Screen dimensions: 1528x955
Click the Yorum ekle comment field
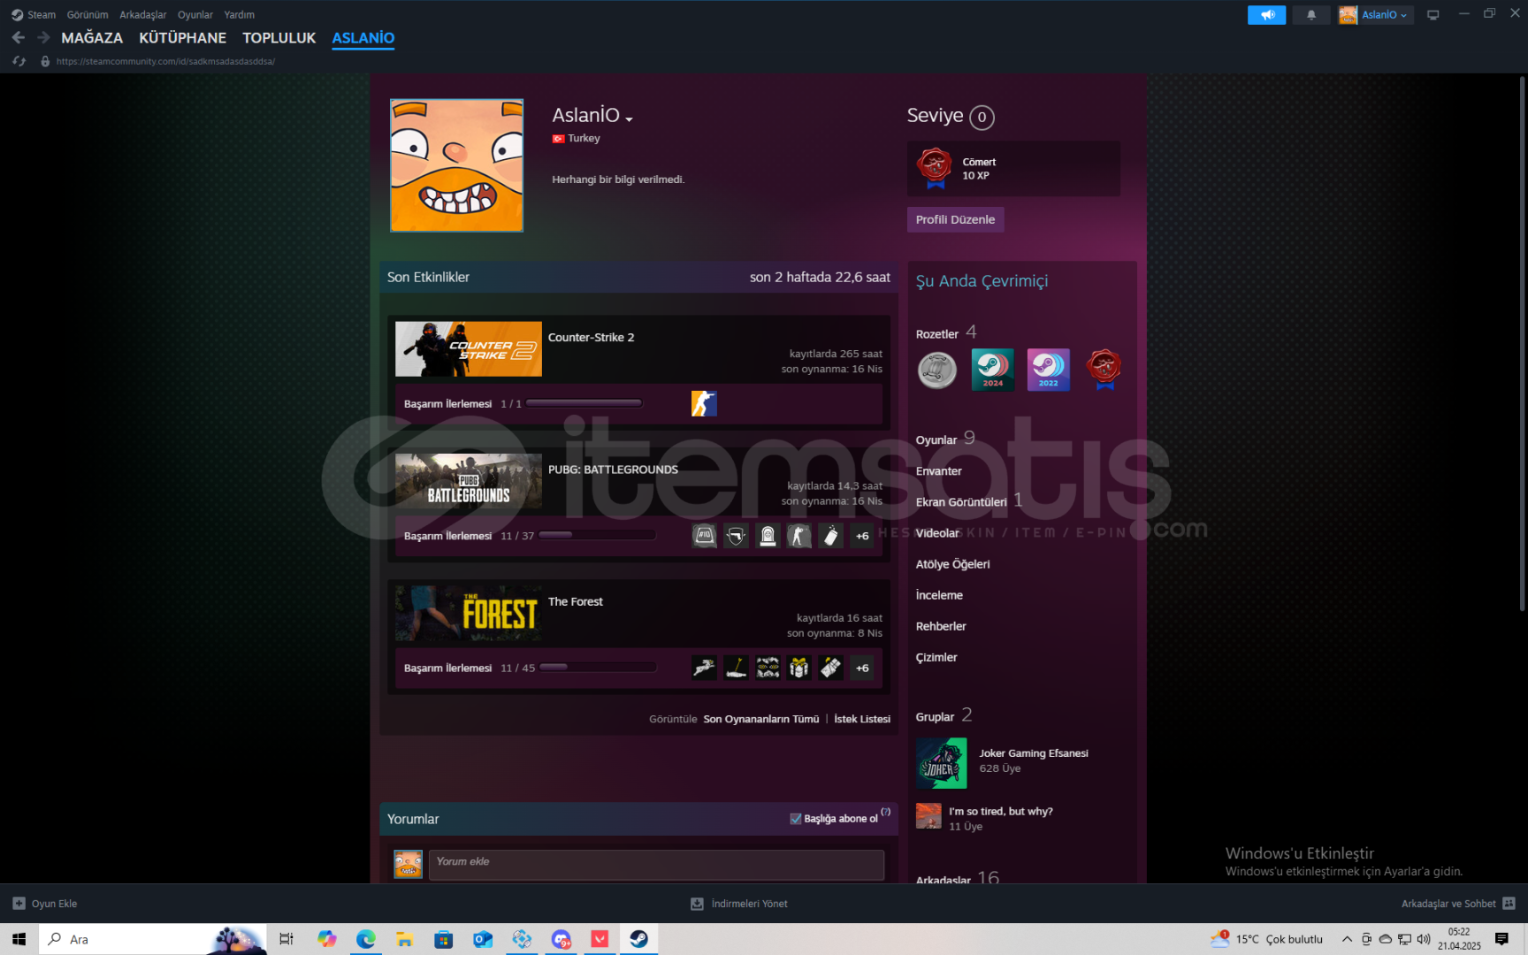pyautogui.click(x=656, y=865)
